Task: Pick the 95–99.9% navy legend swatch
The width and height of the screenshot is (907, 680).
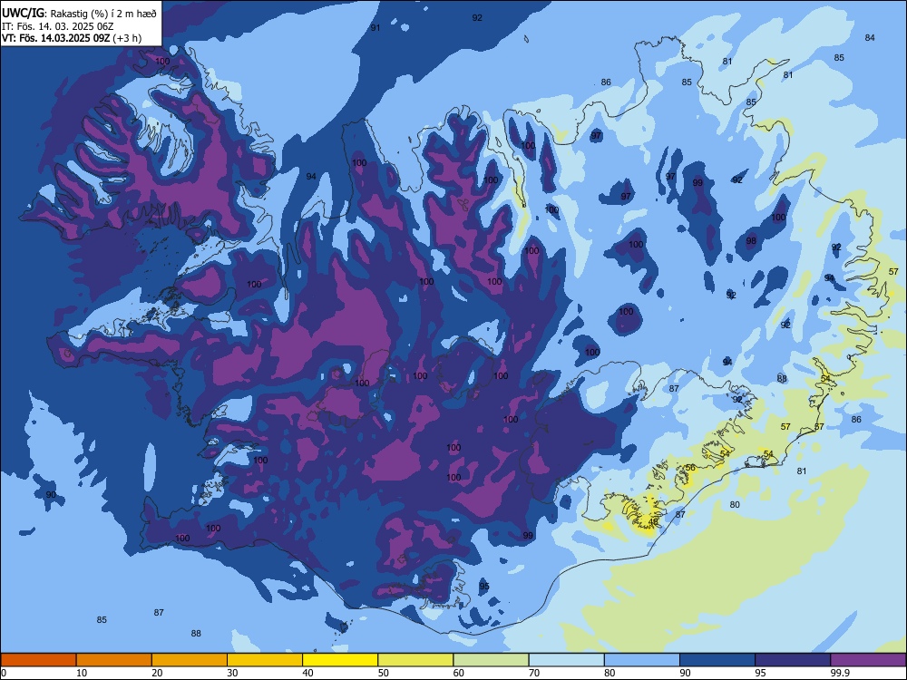Action: [x=793, y=660]
